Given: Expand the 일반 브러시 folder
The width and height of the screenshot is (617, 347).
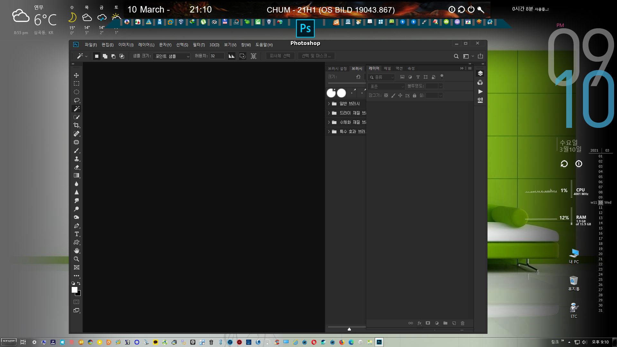Looking at the screenshot, I should point(329,103).
